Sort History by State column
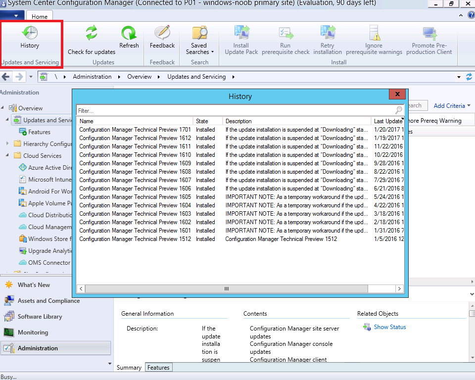The width and height of the screenshot is (475, 380). coord(208,121)
